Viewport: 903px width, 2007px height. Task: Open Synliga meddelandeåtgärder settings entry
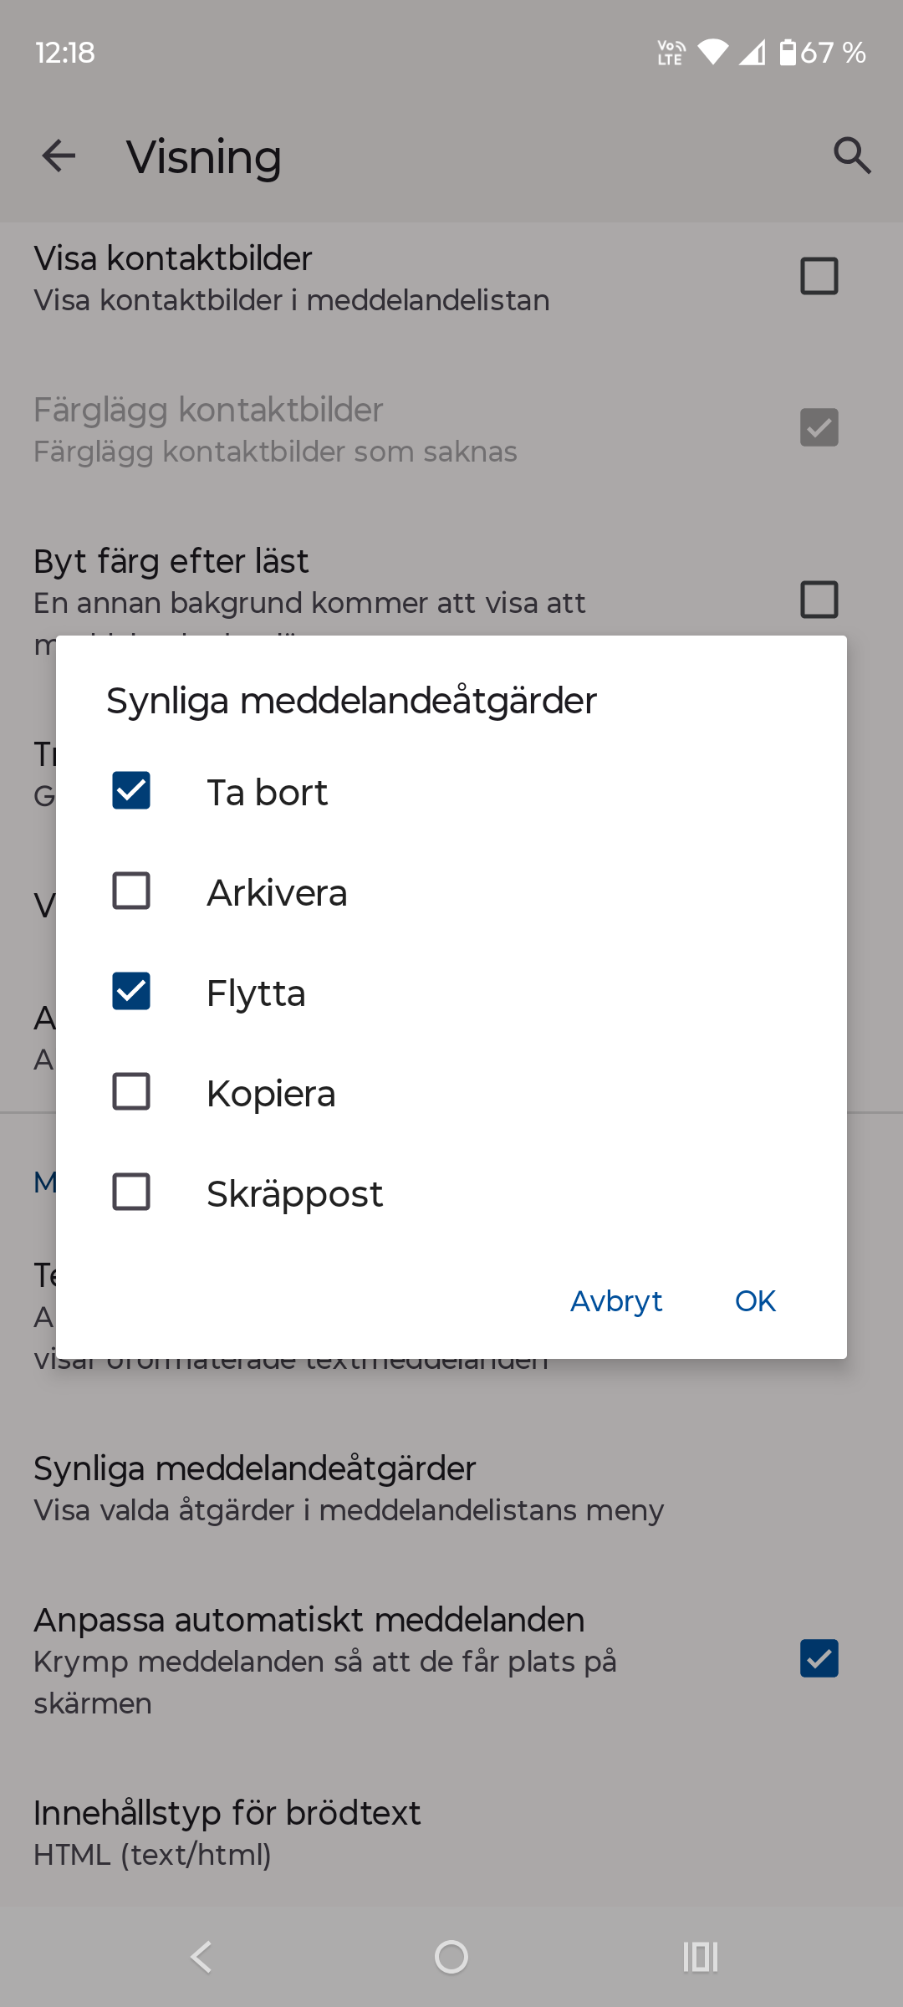451,1488
